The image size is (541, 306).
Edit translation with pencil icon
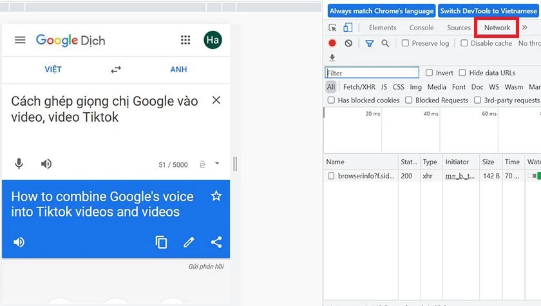coord(189,242)
